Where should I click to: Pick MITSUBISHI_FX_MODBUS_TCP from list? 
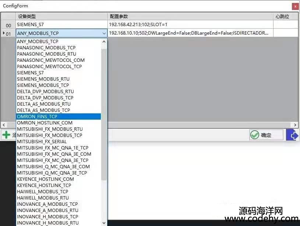pyautogui.click(x=59, y=135)
